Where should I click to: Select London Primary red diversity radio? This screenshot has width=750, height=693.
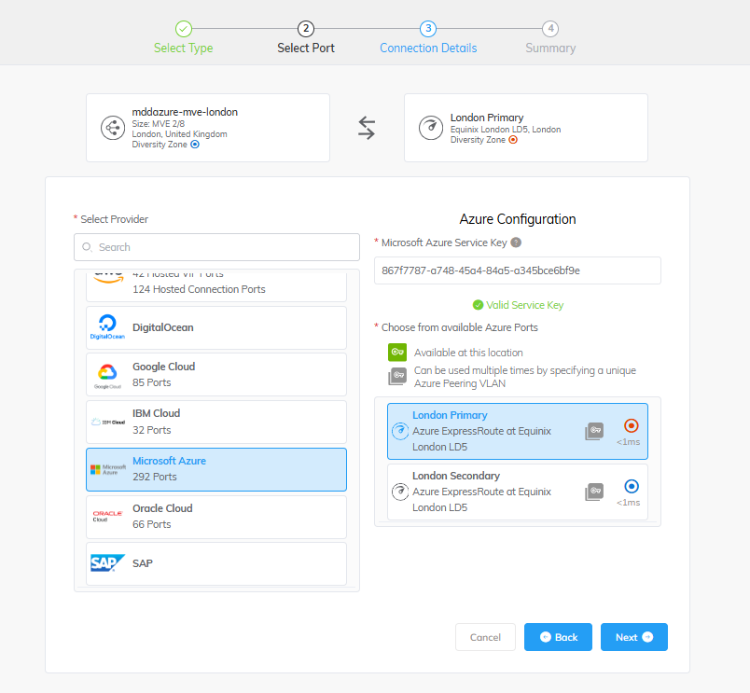pos(632,425)
